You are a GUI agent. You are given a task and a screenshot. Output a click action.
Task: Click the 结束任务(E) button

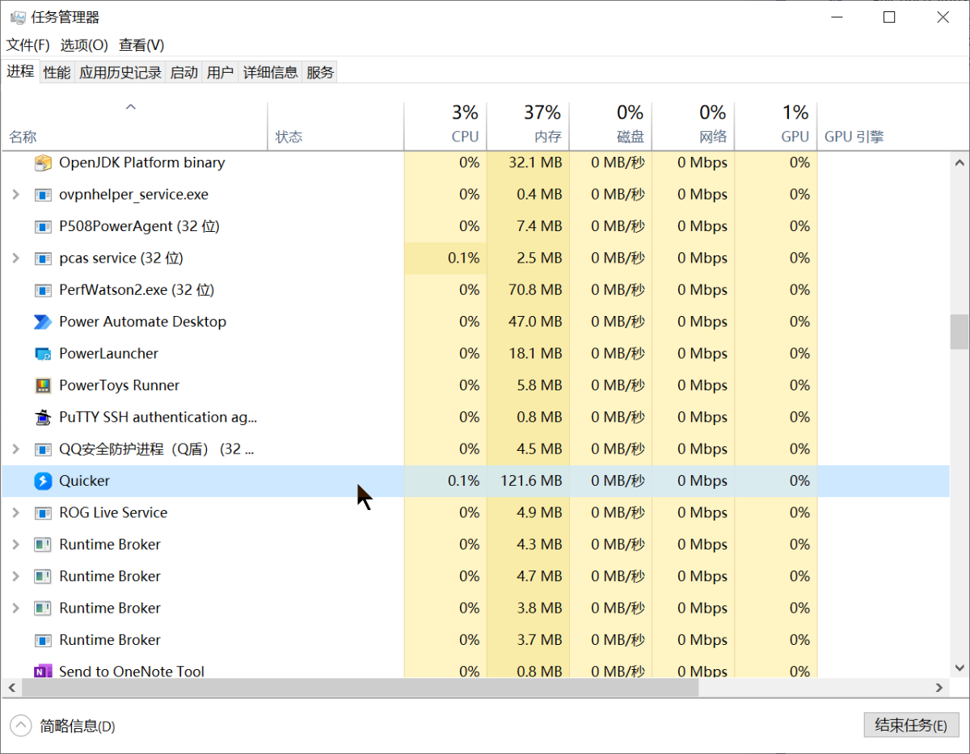coord(911,725)
